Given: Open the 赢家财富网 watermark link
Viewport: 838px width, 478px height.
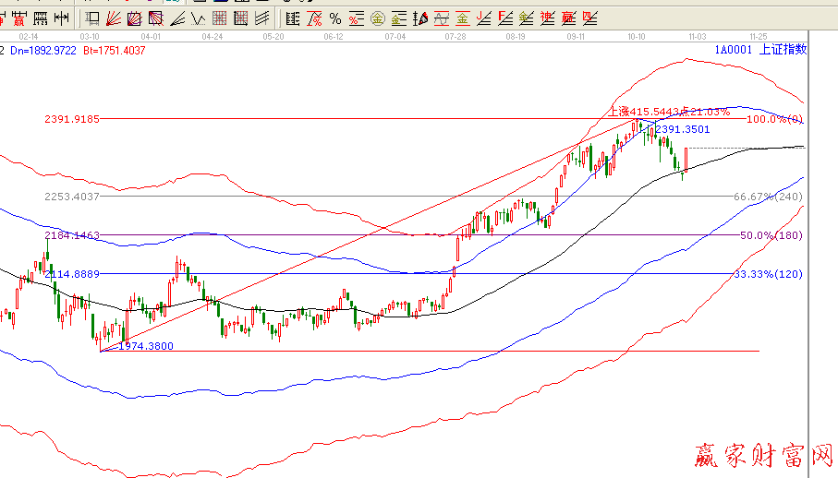Looking at the screenshot, I should coord(763,456).
